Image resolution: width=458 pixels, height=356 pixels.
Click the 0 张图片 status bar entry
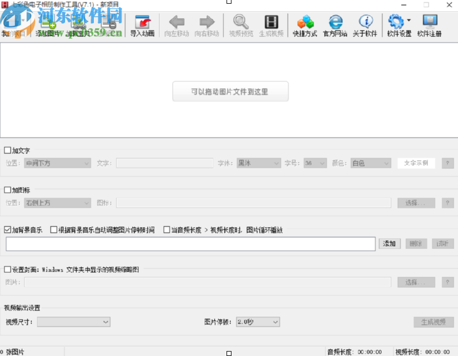click(x=13, y=352)
